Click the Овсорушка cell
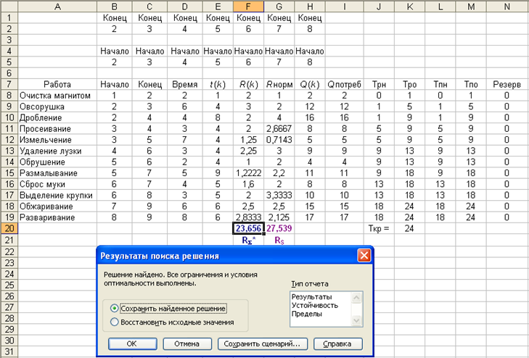The height and width of the screenshot is (358, 529). (57, 107)
